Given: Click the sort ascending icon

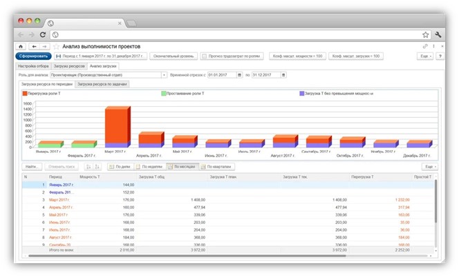Looking at the screenshot, I should (x=88, y=167).
